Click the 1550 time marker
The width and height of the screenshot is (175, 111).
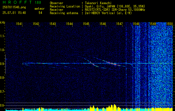pos(169,24)
